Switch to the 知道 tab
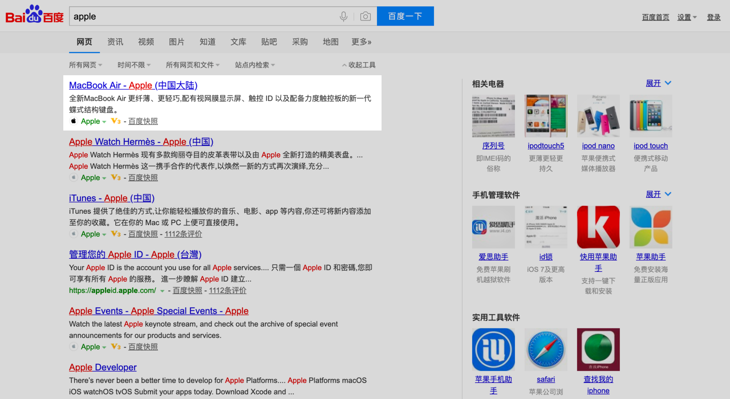This screenshot has height=399, width=730. (208, 42)
